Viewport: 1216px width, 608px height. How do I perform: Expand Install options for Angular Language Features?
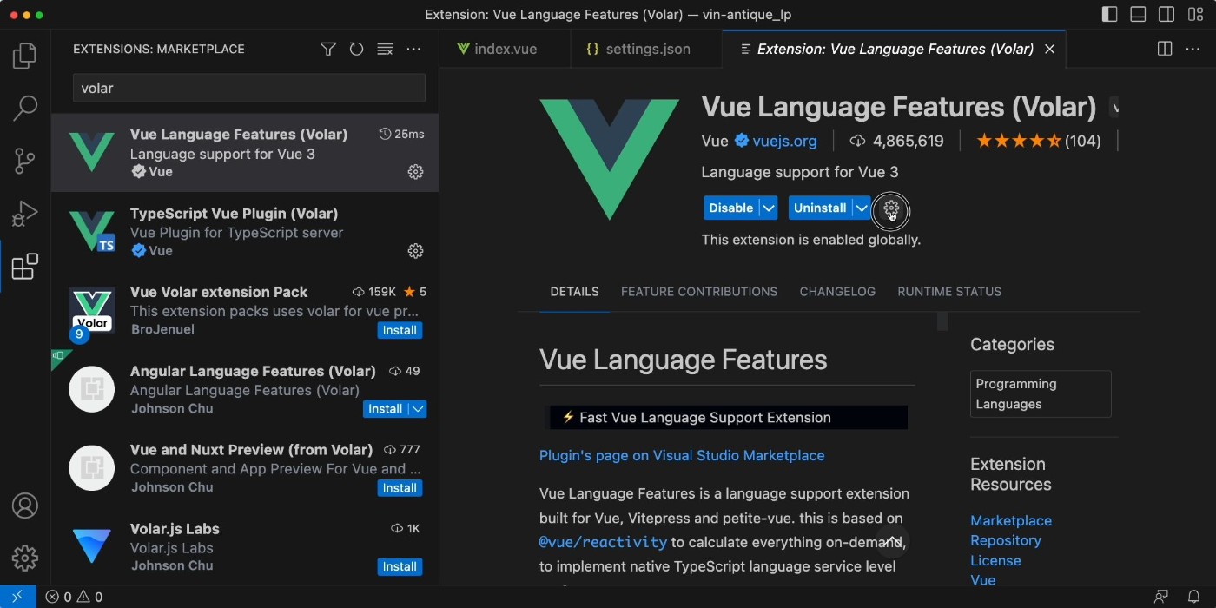418,409
